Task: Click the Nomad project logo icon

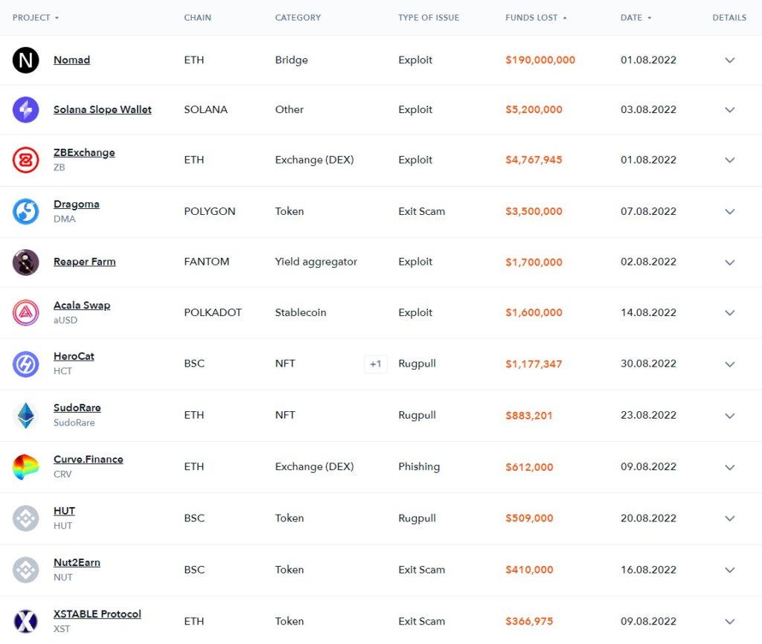Action: pyautogui.click(x=25, y=60)
